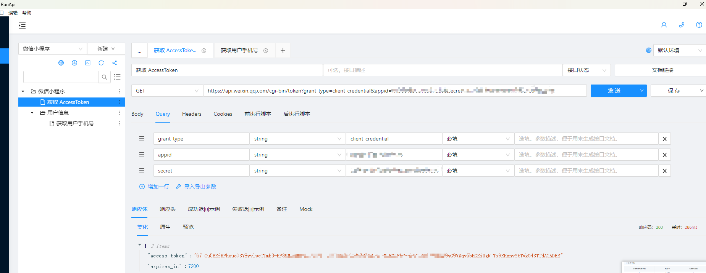Click the 发送 send button
This screenshot has height=273, width=706.
[x=614, y=91]
